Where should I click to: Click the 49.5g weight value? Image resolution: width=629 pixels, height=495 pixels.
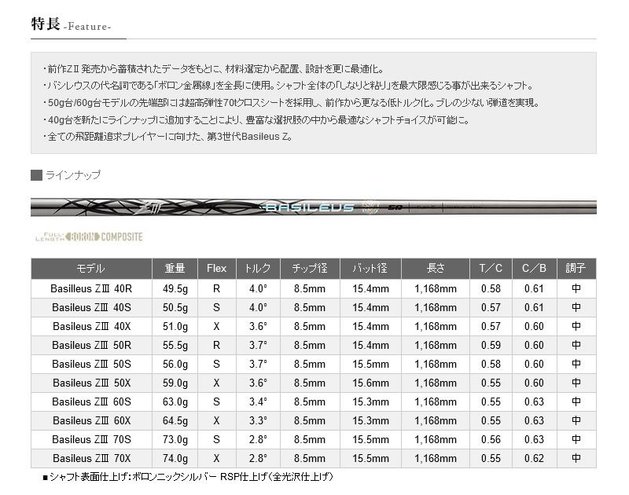[x=175, y=289]
